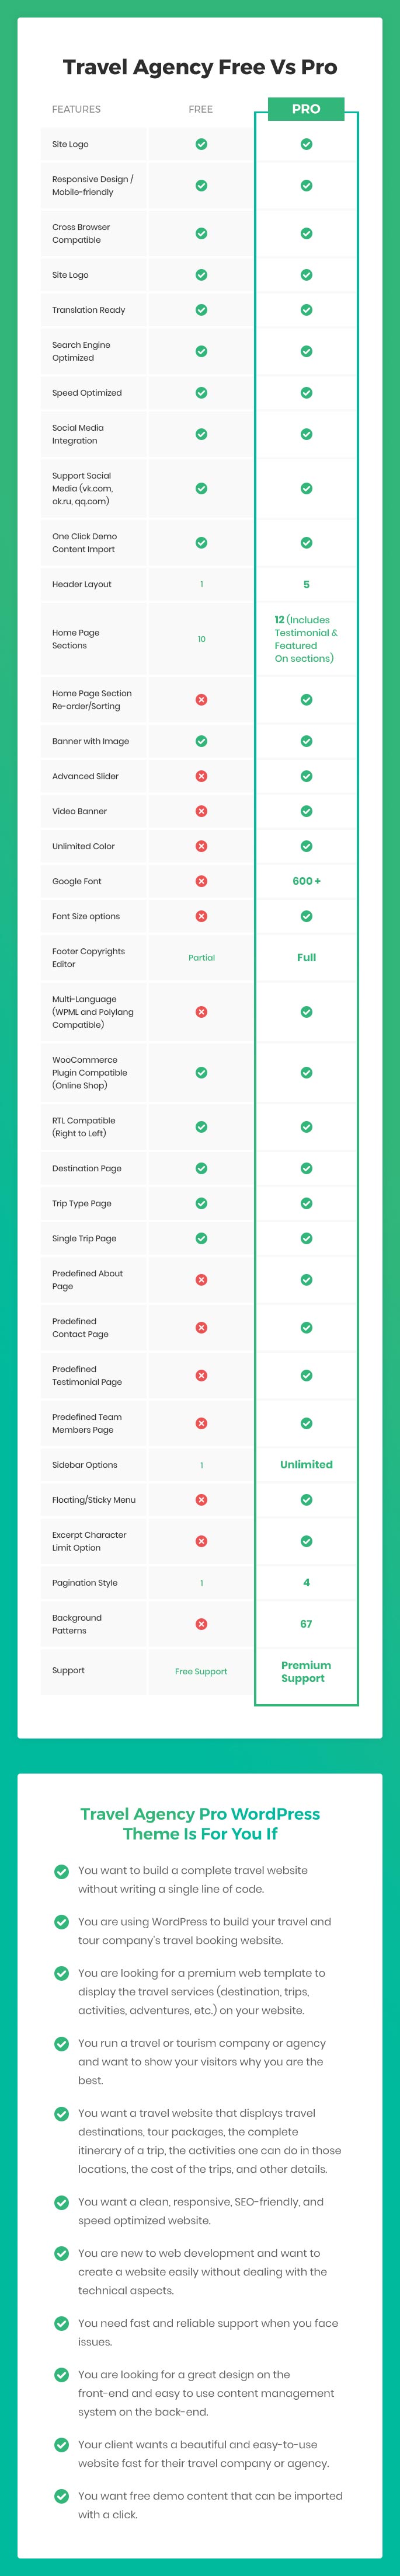Click the Free check for Destination Page
Viewport: 400px width, 2576px height.
point(201,1168)
